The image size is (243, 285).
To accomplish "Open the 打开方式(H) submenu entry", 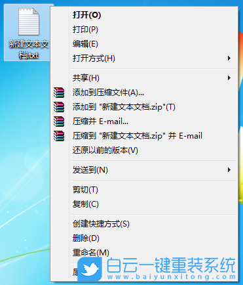I will click(x=144, y=58).
